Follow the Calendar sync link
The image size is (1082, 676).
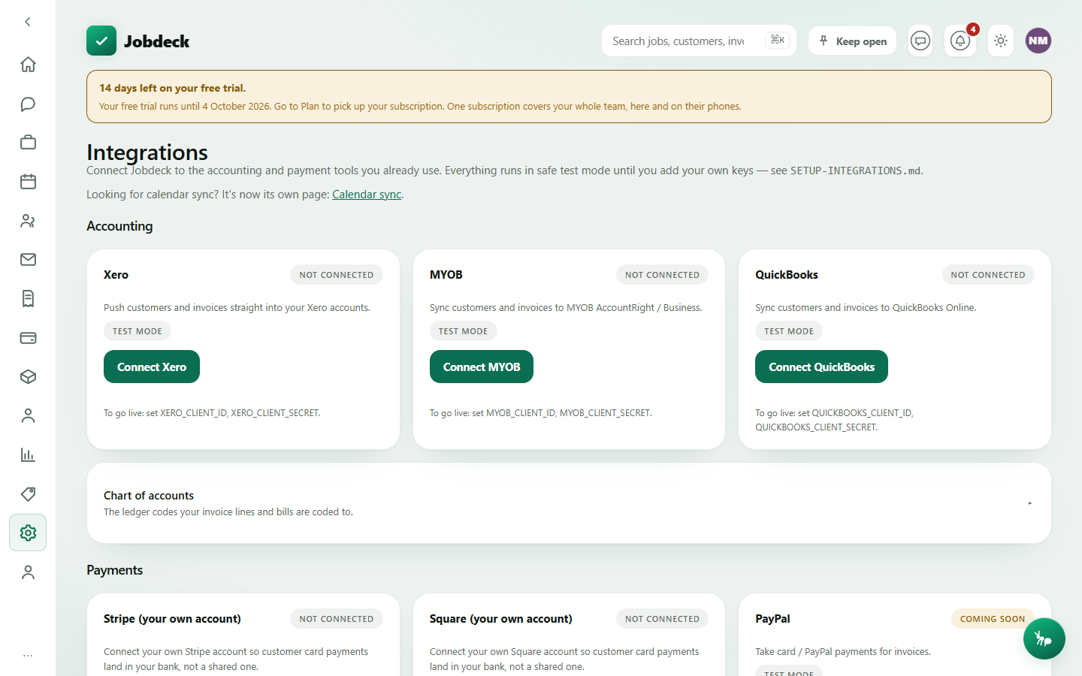pos(367,195)
